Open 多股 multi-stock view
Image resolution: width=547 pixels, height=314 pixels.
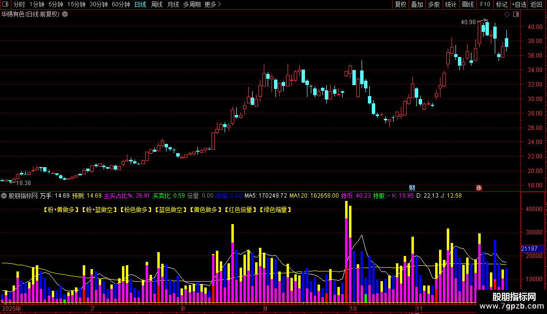click(434, 4)
